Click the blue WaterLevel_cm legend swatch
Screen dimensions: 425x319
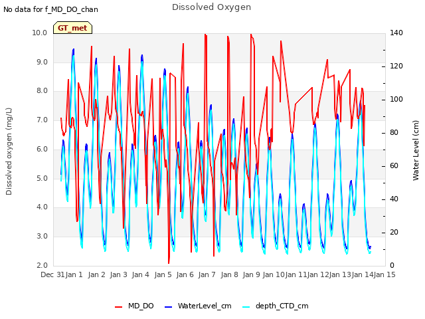(168, 307)
